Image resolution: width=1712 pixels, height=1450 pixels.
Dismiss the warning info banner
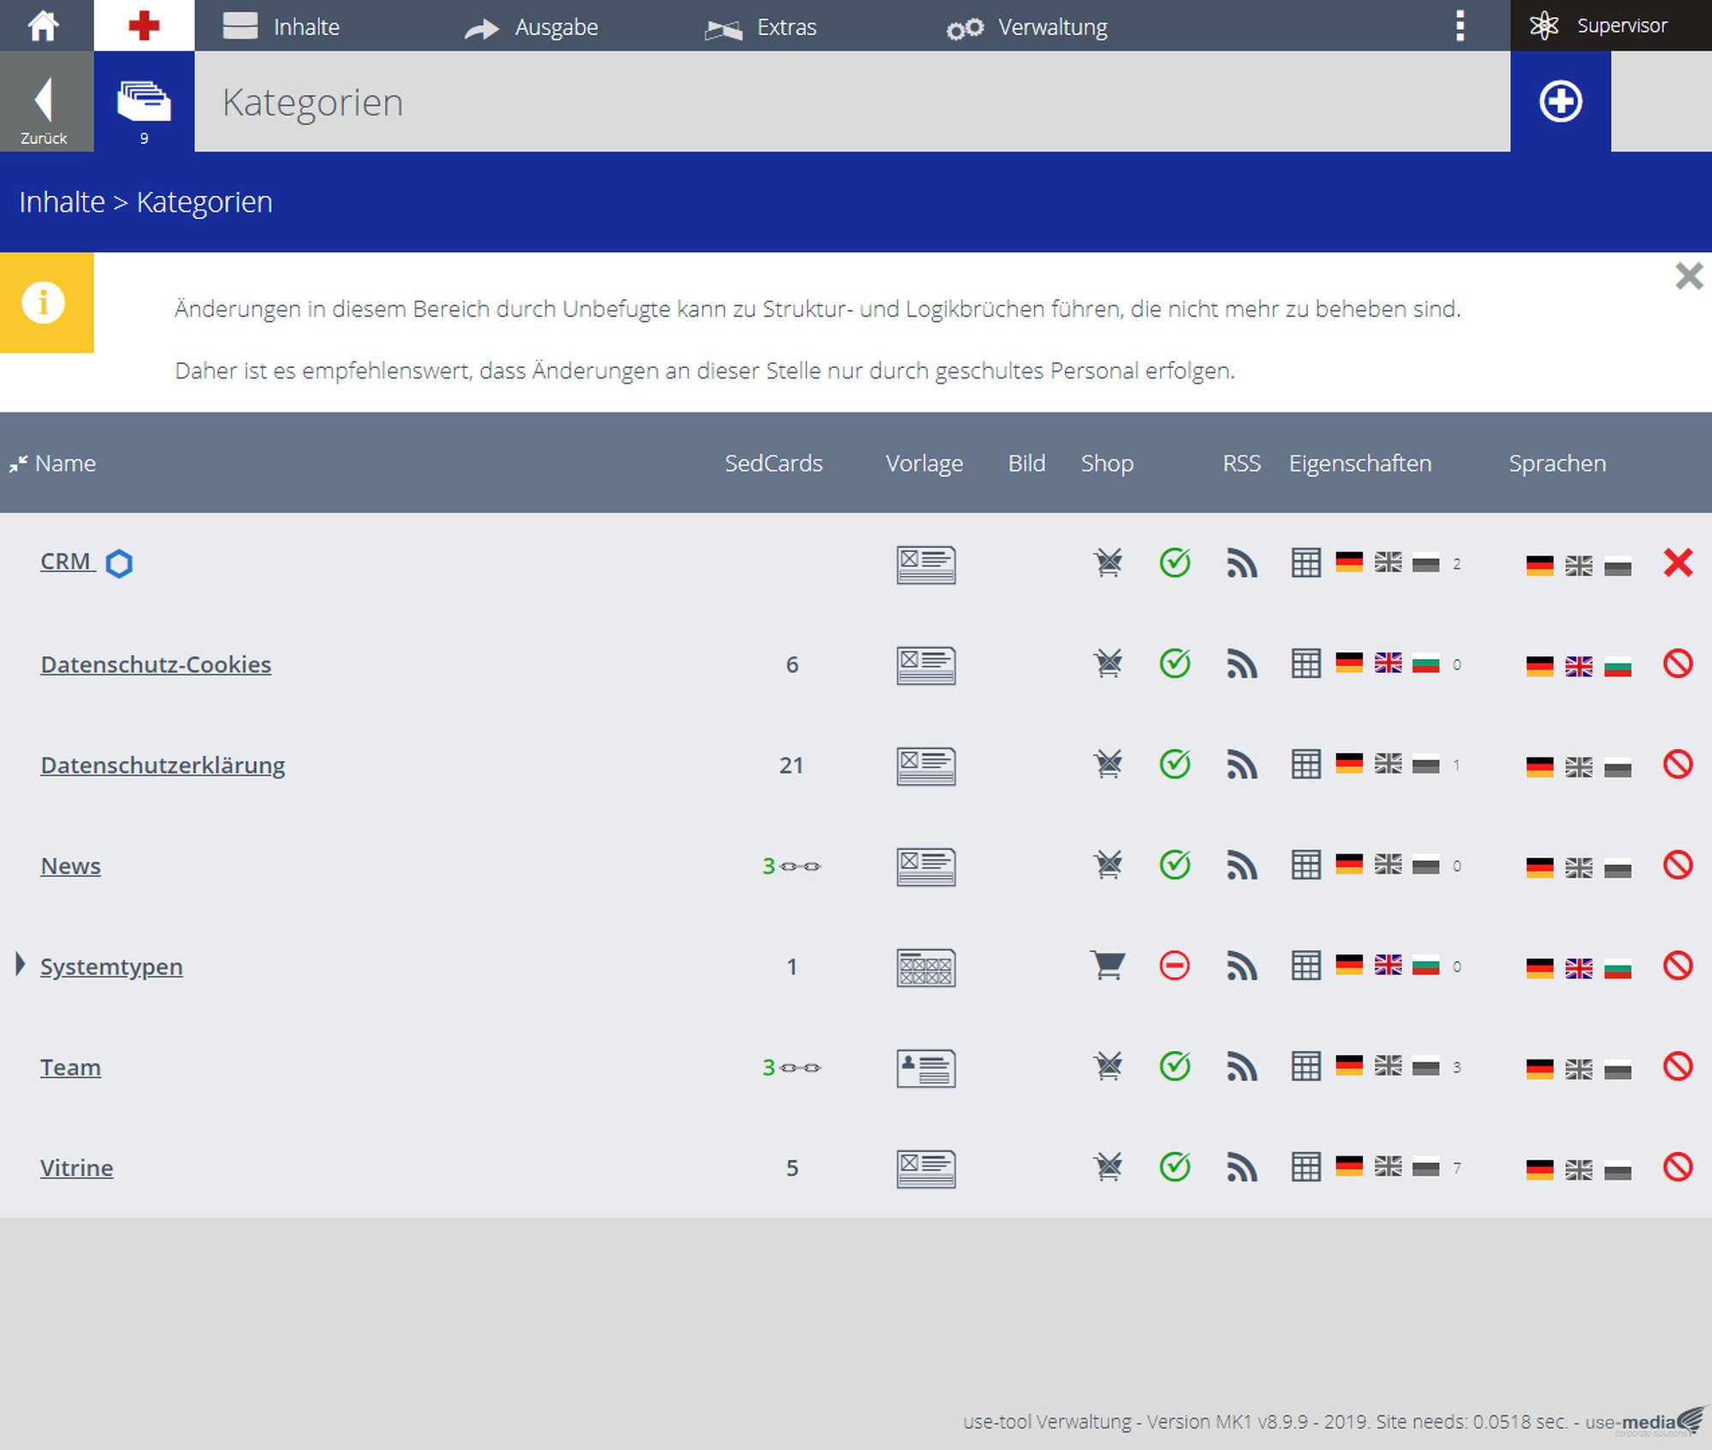tap(1689, 276)
